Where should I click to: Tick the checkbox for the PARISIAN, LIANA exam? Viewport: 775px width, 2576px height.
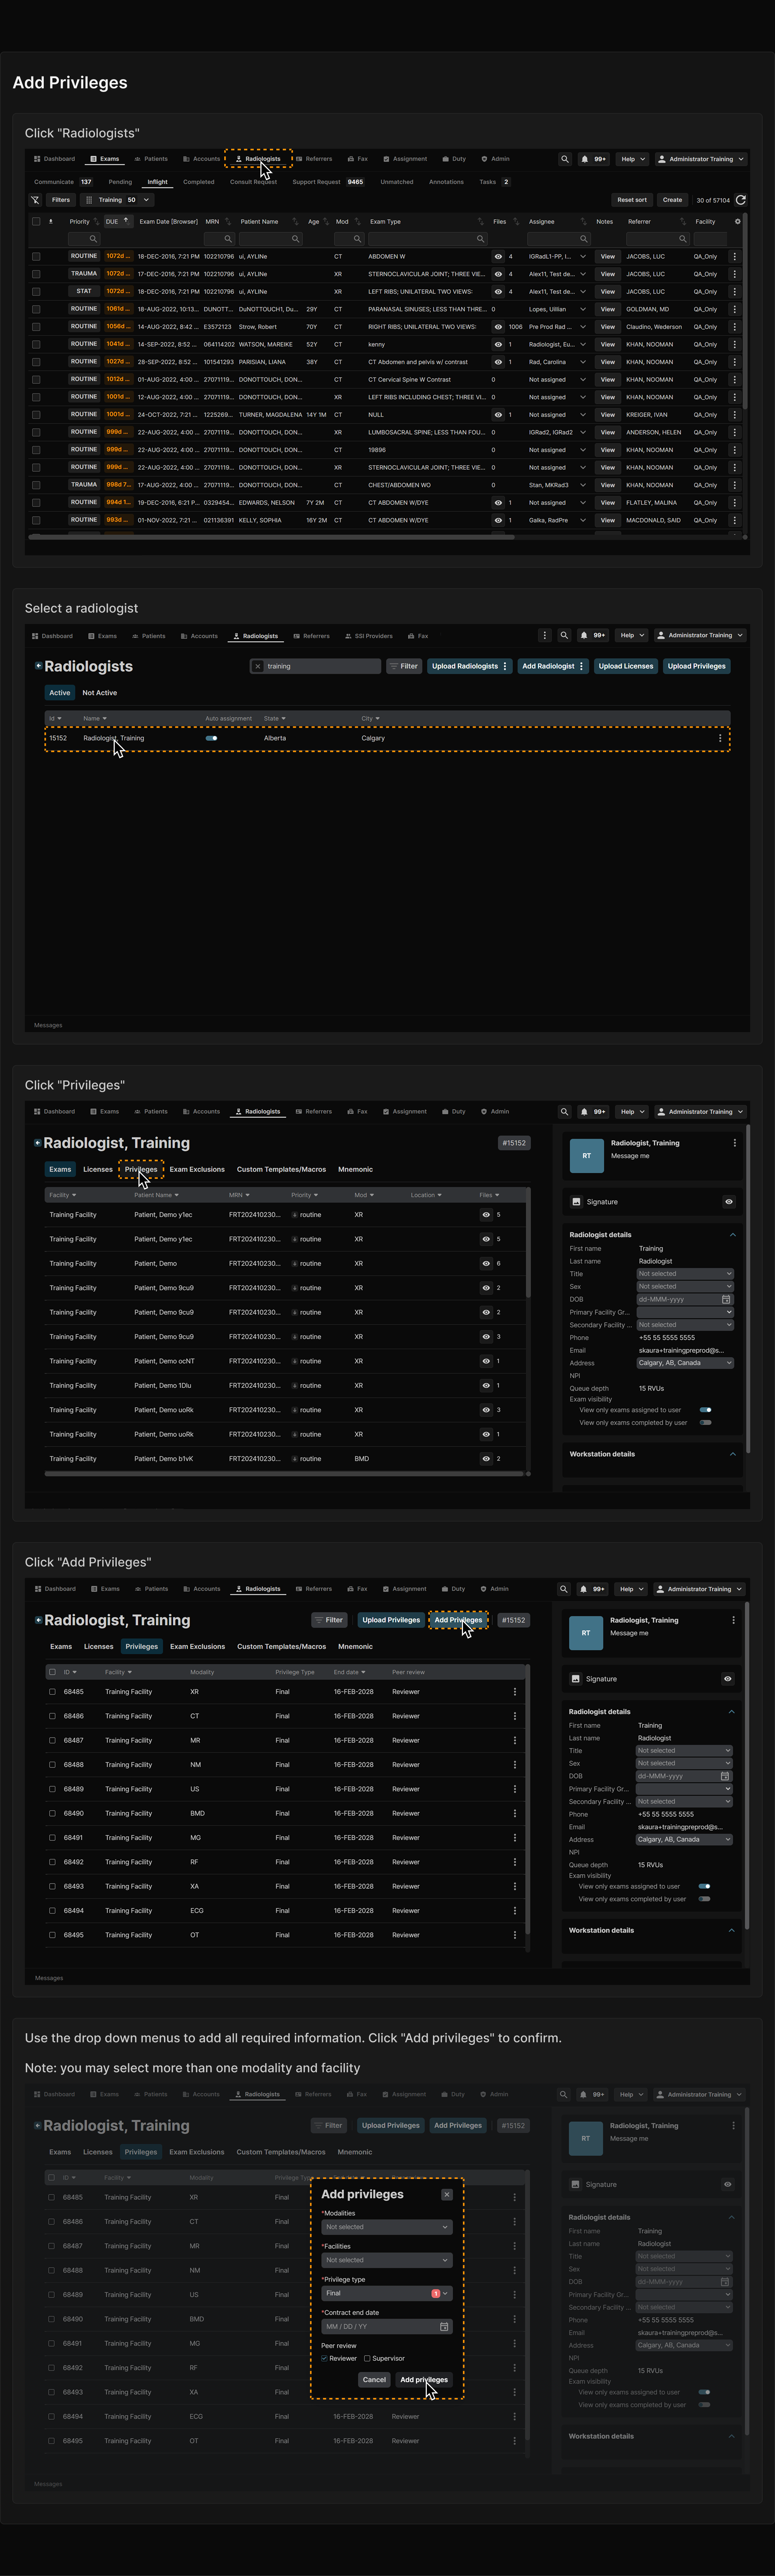coord(36,362)
